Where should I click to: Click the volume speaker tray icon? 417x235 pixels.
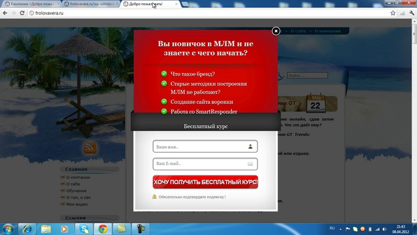[x=384, y=229]
